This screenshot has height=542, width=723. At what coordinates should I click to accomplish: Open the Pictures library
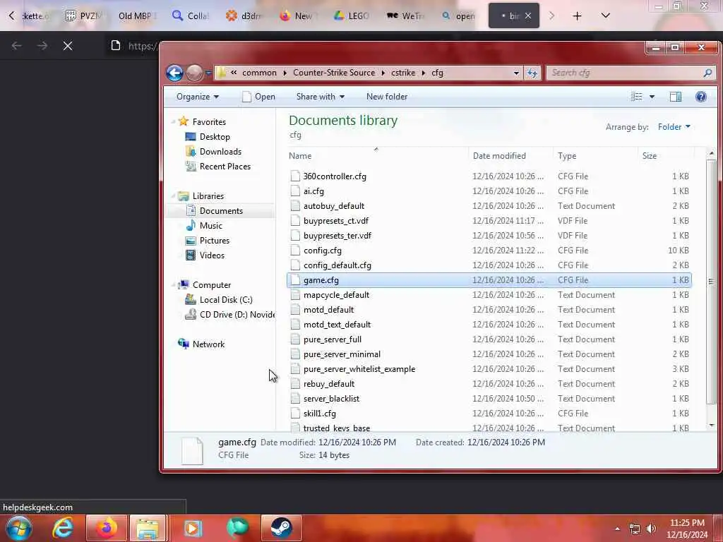[215, 241]
